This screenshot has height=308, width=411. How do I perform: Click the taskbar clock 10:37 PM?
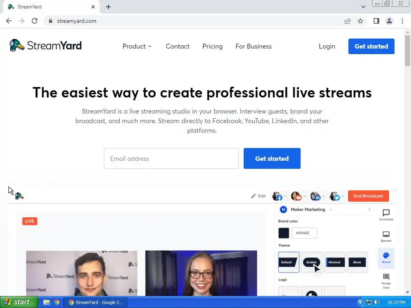396,302
